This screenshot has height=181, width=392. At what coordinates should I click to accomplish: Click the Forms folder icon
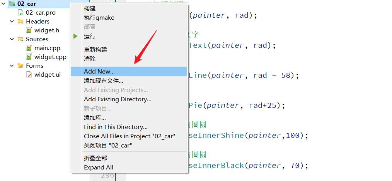[x=20, y=66]
